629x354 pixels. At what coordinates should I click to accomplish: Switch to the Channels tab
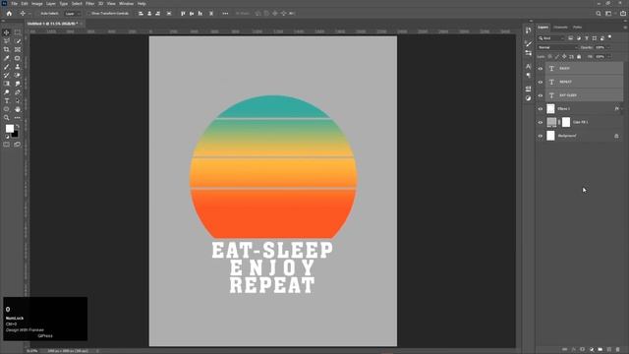coord(560,28)
